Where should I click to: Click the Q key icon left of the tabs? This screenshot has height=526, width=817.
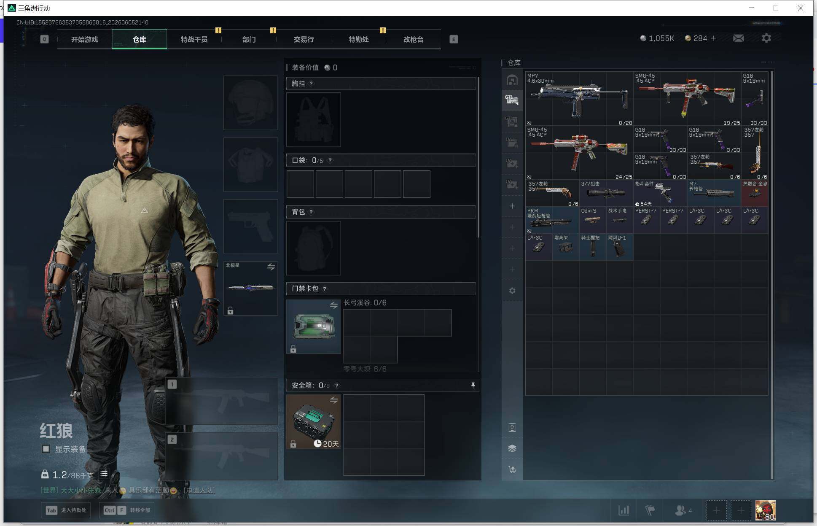[x=44, y=39]
